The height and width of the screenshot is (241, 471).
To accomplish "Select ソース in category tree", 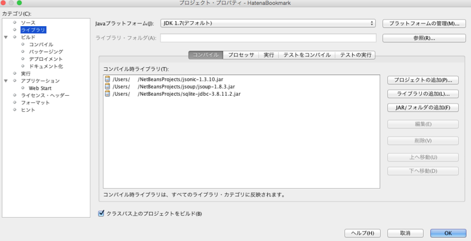I will click(28, 22).
